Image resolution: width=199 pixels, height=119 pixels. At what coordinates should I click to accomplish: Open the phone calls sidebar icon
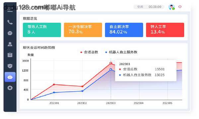coord(10,22)
